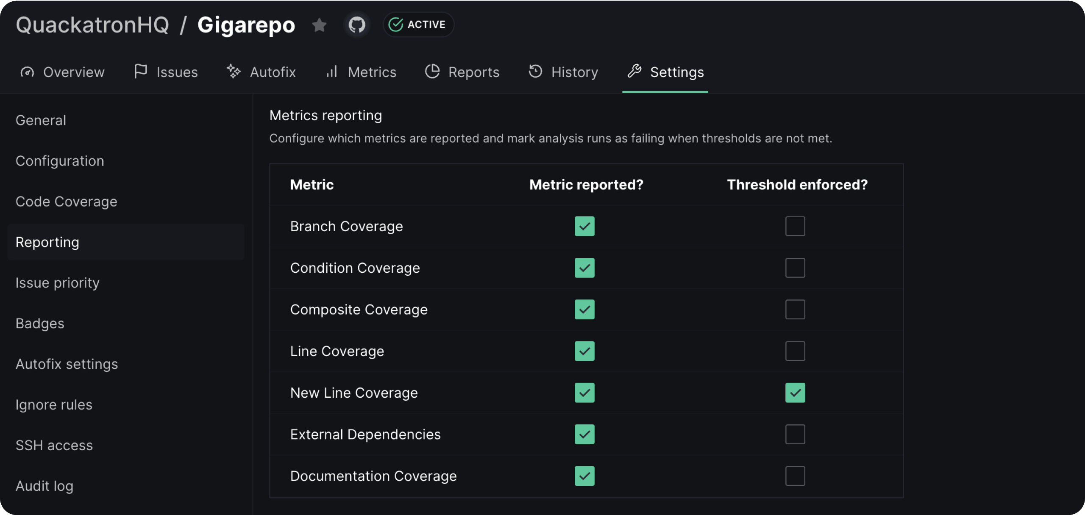Click the History clock icon
1085x515 pixels.
coord(535,71)
